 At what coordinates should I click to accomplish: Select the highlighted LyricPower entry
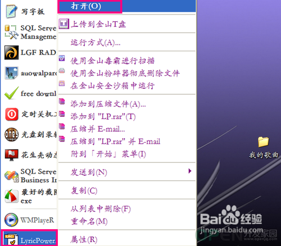tap(29, 238)
